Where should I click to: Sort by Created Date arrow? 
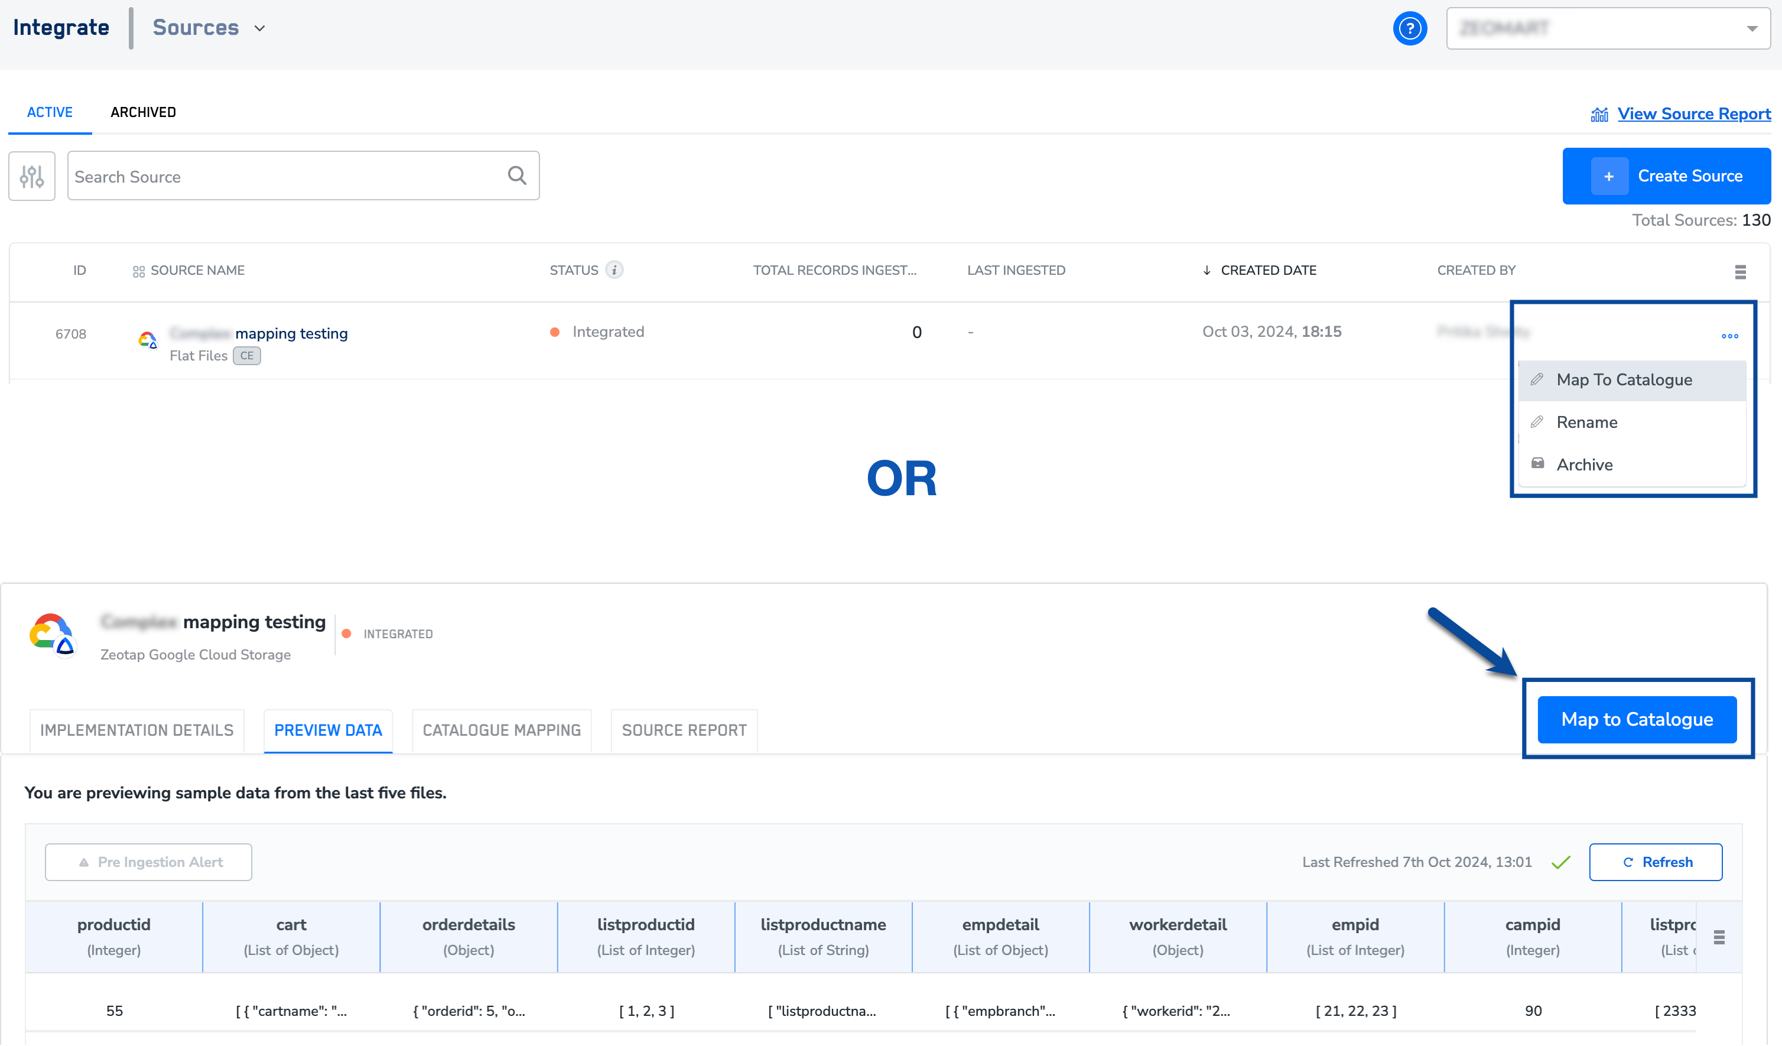1207,270
